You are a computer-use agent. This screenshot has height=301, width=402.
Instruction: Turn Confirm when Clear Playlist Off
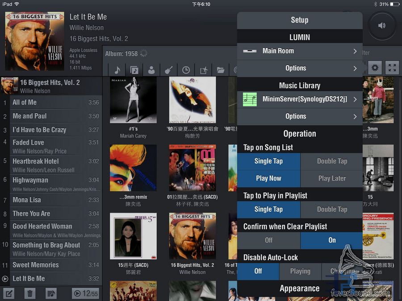pyautogui.click(x=268, y=240)
